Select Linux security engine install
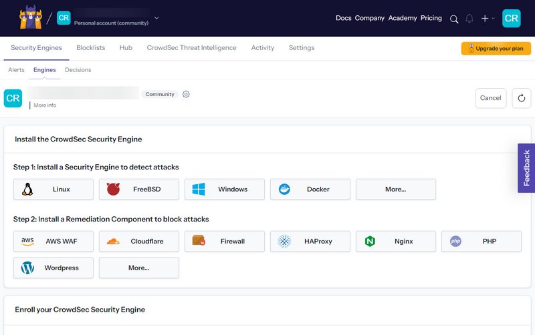This screenshot has width=535, height=335. pos(53,189)
